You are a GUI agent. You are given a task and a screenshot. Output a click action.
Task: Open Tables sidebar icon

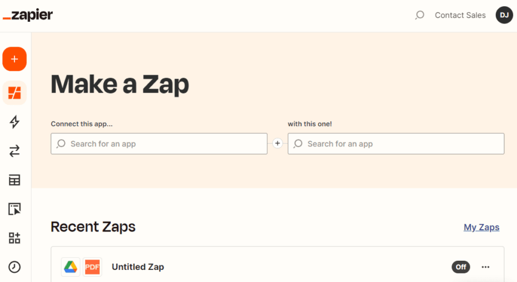pos(14,180)
